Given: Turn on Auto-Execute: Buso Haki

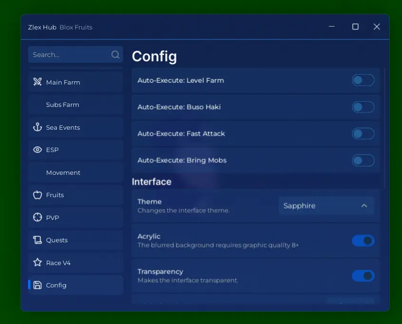Looking at the screenshot, I should (363, 107).
